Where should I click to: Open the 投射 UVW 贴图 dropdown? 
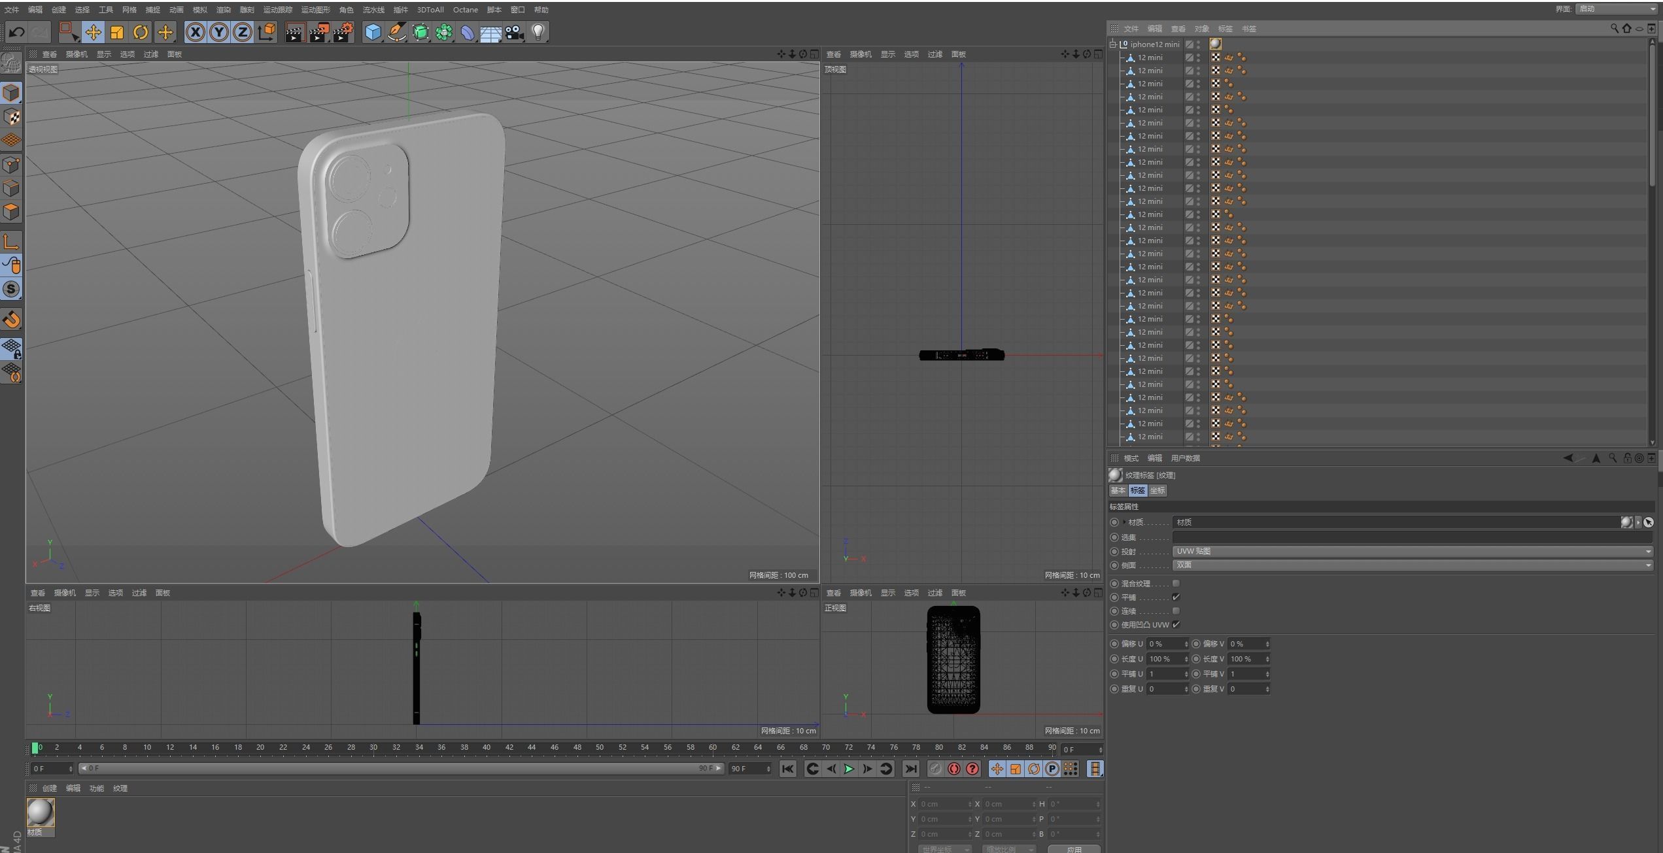[x=1413, y=551]
